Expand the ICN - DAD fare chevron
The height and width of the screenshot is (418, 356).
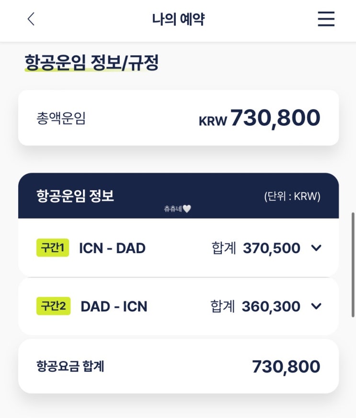click(316, 248)
